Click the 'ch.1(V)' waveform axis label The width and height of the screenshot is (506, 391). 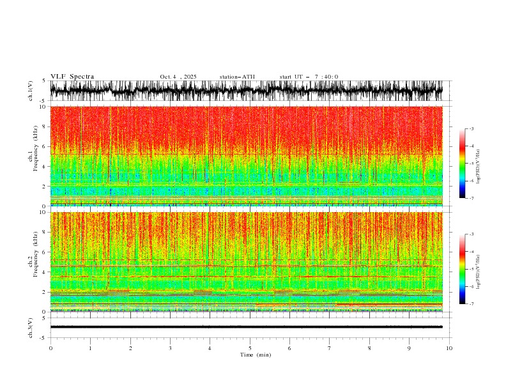coord(31,91)
